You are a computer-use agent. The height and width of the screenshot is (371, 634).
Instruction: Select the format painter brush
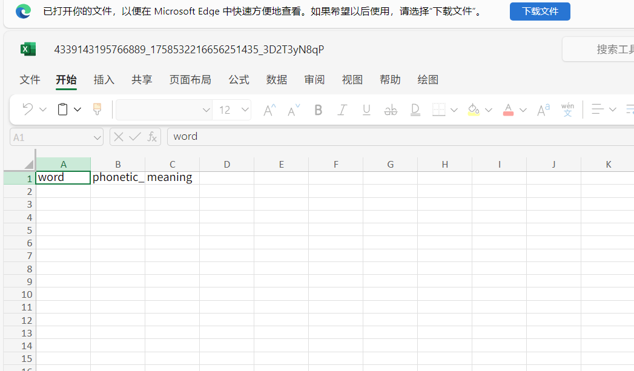[97, 110]
